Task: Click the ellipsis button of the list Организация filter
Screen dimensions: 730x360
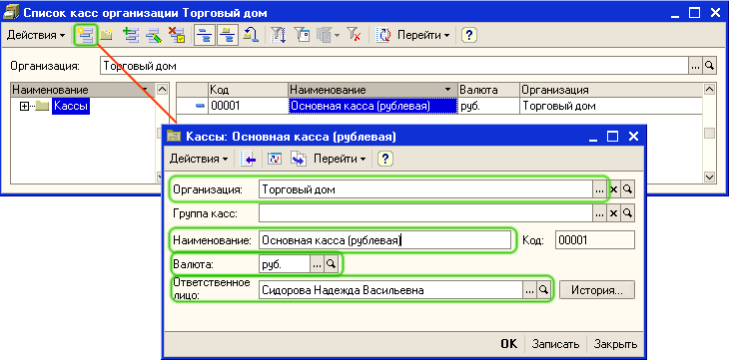Action: pos(695,66)
